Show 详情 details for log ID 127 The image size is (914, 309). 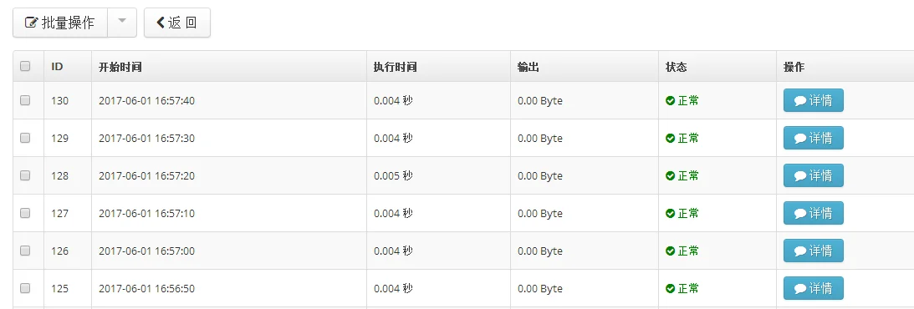point(813,213)
